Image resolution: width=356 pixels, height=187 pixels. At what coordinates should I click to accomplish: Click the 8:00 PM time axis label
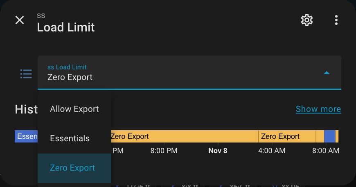click(164, 151)
